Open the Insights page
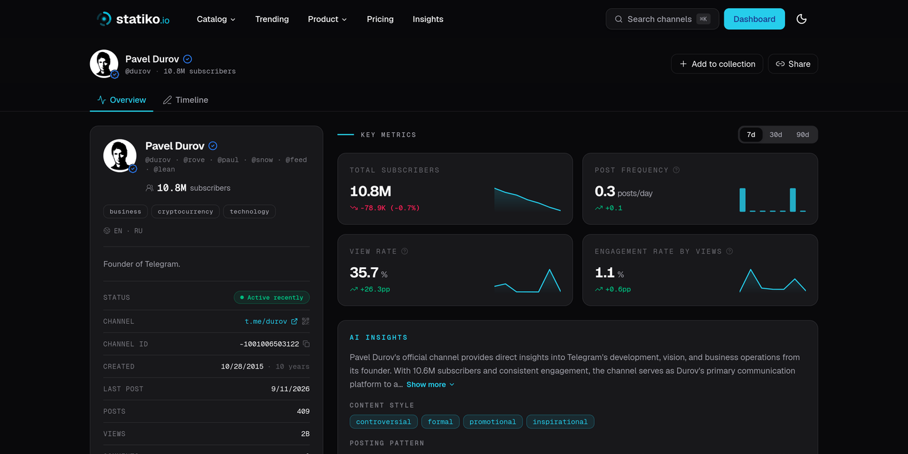Screen dimensions: 908x454 [x=428, y=19]
